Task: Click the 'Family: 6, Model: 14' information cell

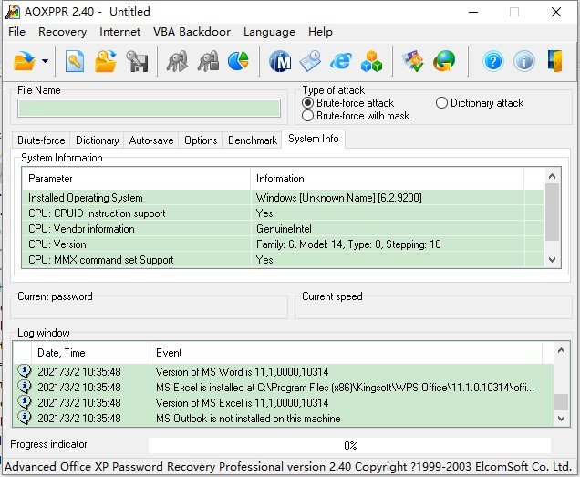Action: coord(348,244)
